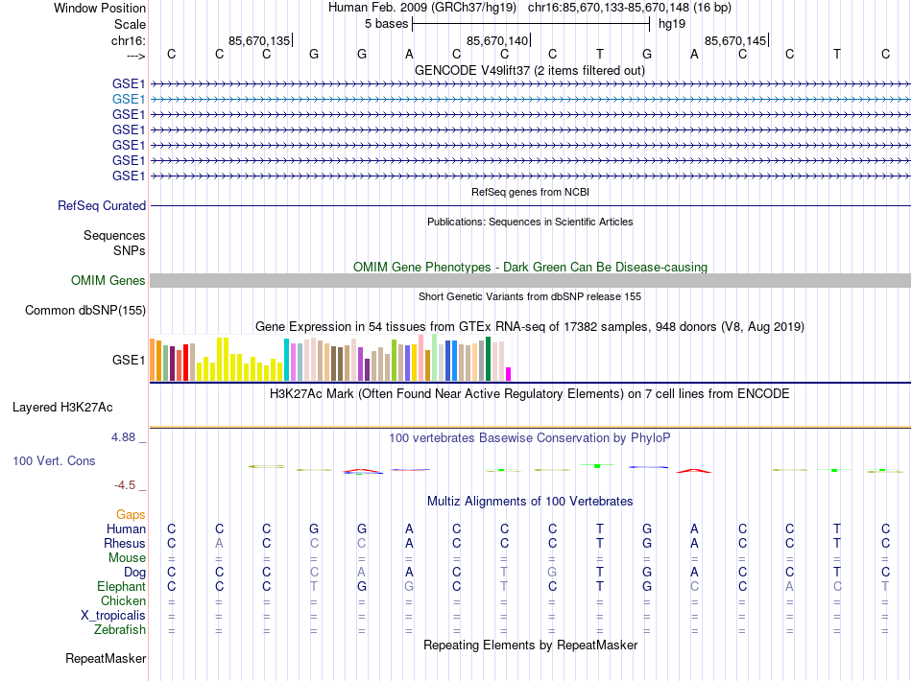This screenshot has width=912, height=681.
Task: Open 100 vertebrates Basewise Conservation by PhyloP
Action: coord(530,438)
